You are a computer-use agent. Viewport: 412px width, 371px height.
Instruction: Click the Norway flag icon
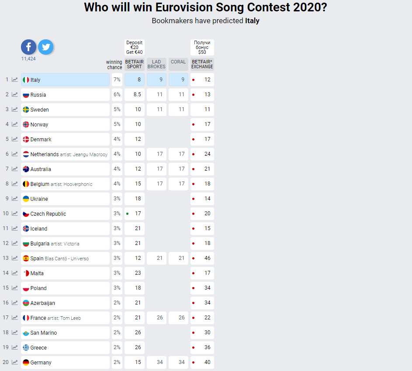tap(26, 124)
